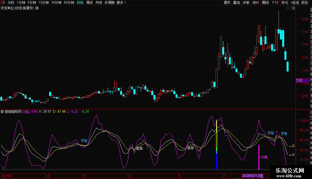Open F10 company information
This screenshot has width=312, height=179.
(x=275, y=2)
